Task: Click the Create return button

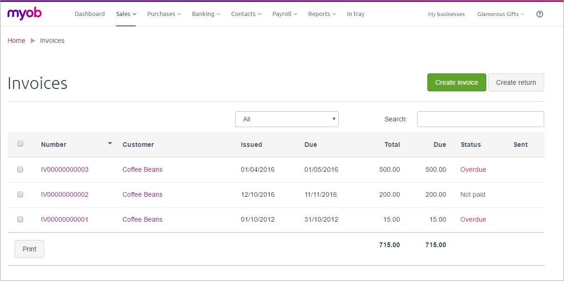Action: [x=516, y=82]
